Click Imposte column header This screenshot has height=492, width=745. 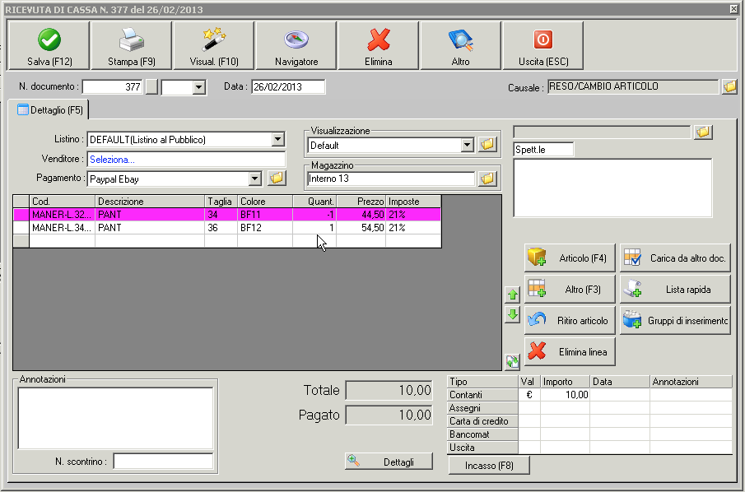click(413, 202)
